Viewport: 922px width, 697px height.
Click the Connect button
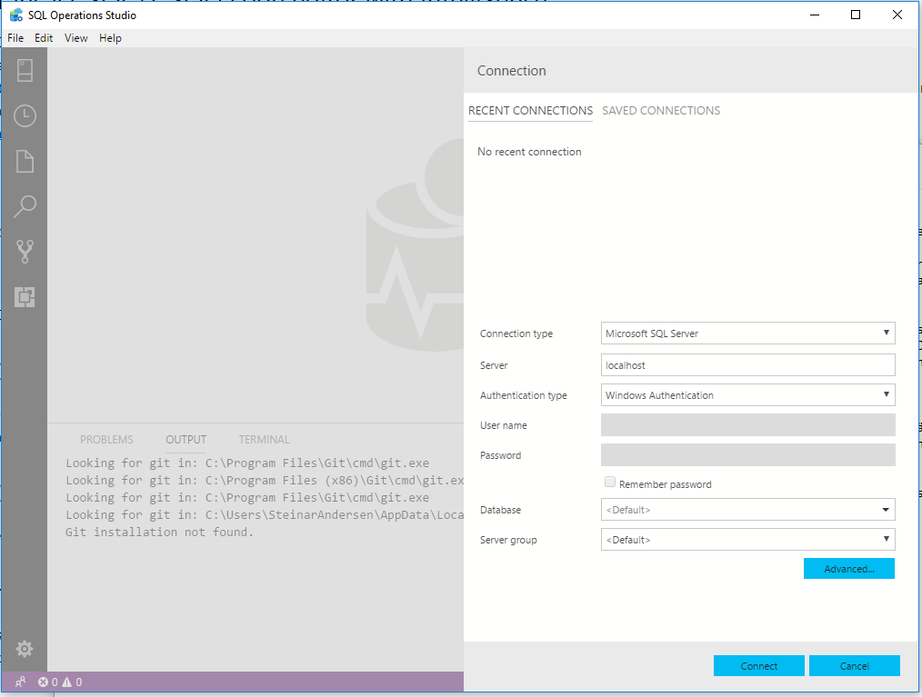click(x=759, y=666)
